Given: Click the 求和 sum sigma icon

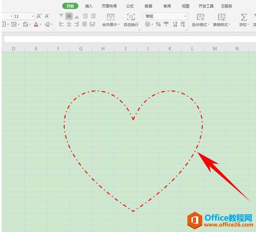Looking at the screenshot, I should click(x=244, y=17).
